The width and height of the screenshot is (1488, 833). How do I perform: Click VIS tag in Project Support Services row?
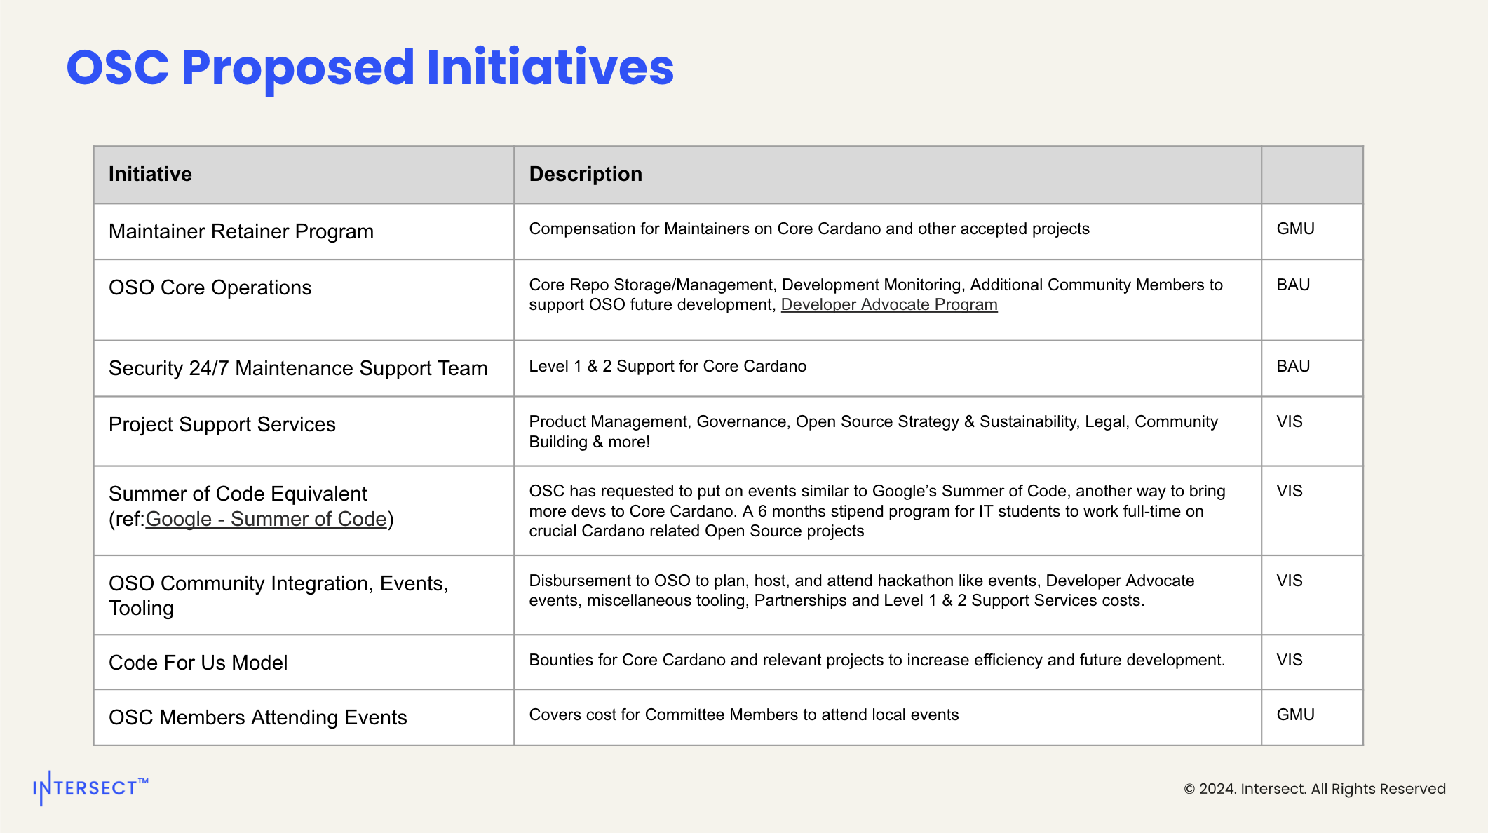1289,422
